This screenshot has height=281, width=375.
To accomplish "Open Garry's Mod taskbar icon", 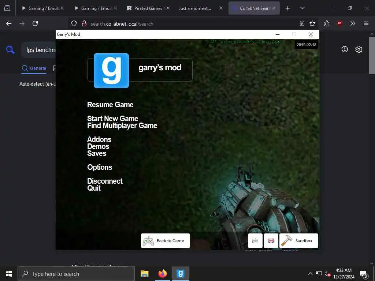I will point(180,274).
